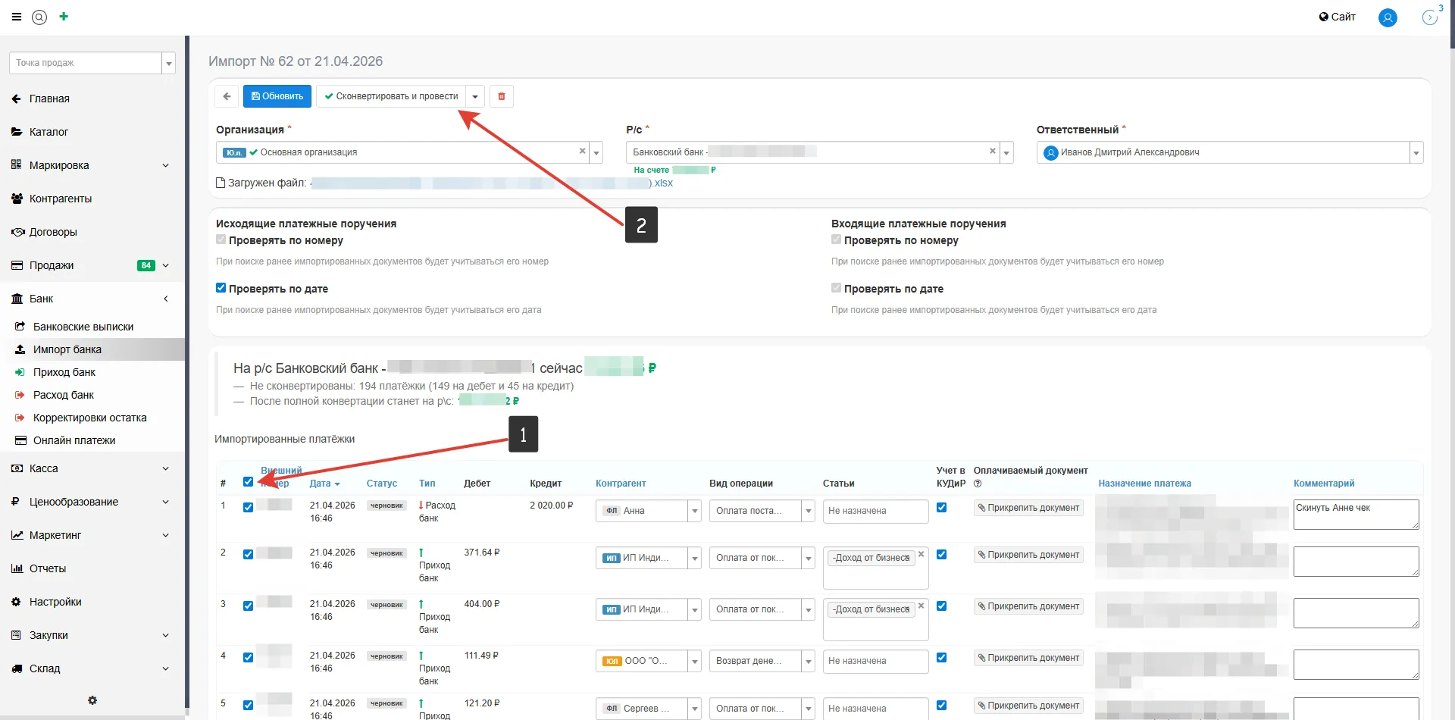This screenshot has height=720, width=1455.
Task: Open the hamburger menu icon
Action: (17, 17)
